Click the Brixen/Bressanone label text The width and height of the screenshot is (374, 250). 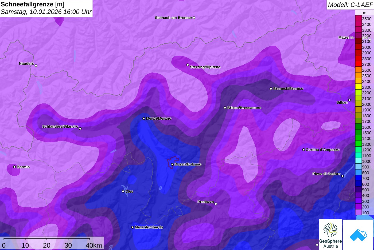244,108
